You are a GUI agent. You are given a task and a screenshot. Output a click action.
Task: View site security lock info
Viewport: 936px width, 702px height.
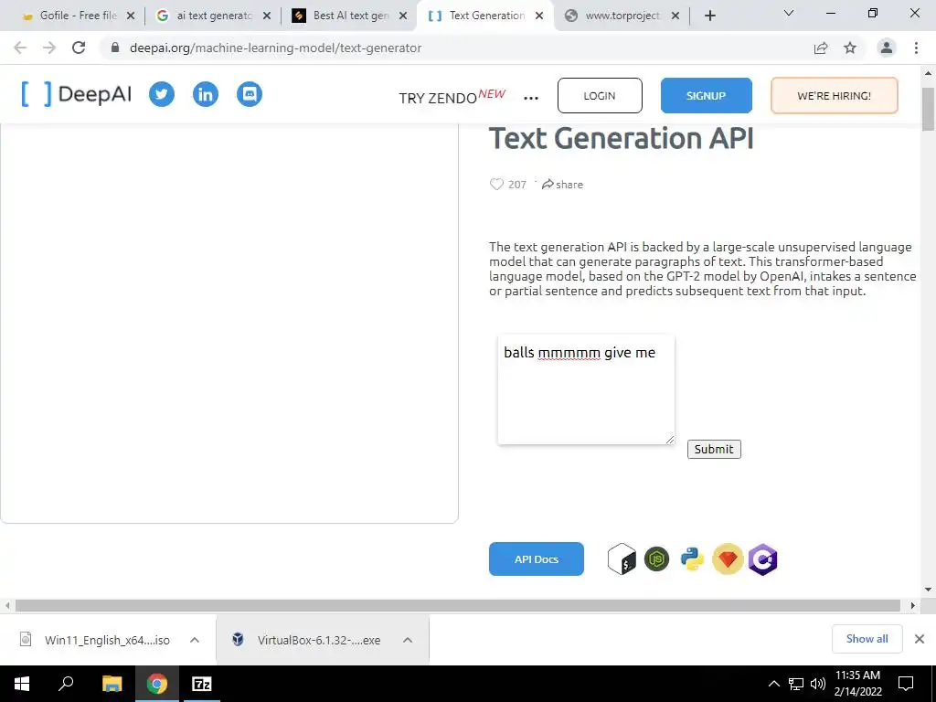(115, 48)
